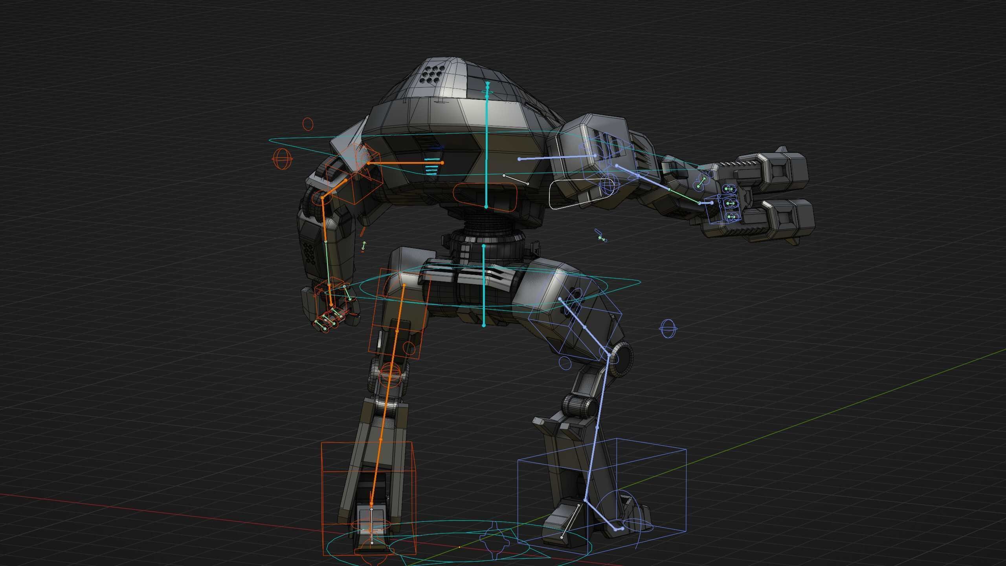Select the small orange circle beside the orange thigh
Image resolution: width=1006 pixels, height=566 pixels.
[x=409, y=348]
